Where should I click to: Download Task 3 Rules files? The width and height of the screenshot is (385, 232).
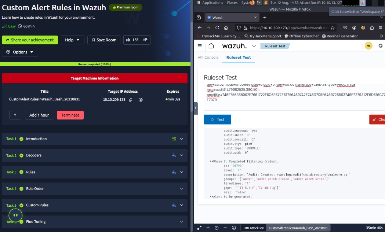[x=174, y=172]
